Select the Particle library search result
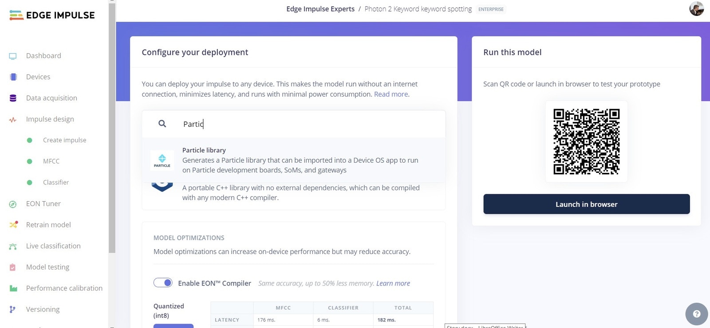Viewport: 710px width, 328px height. point(294,160)
